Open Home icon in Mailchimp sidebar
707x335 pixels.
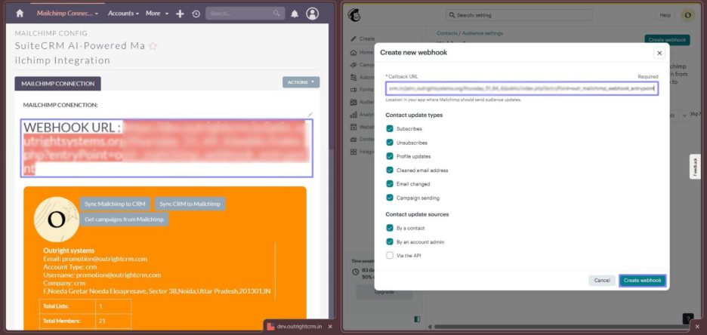(x=354, y=52)
